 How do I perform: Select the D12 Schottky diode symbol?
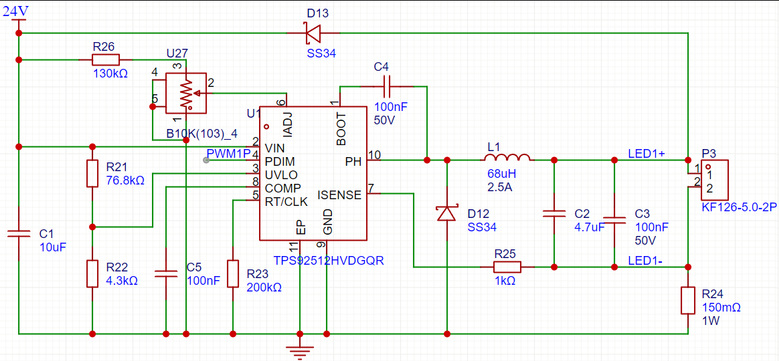point(446,213)
